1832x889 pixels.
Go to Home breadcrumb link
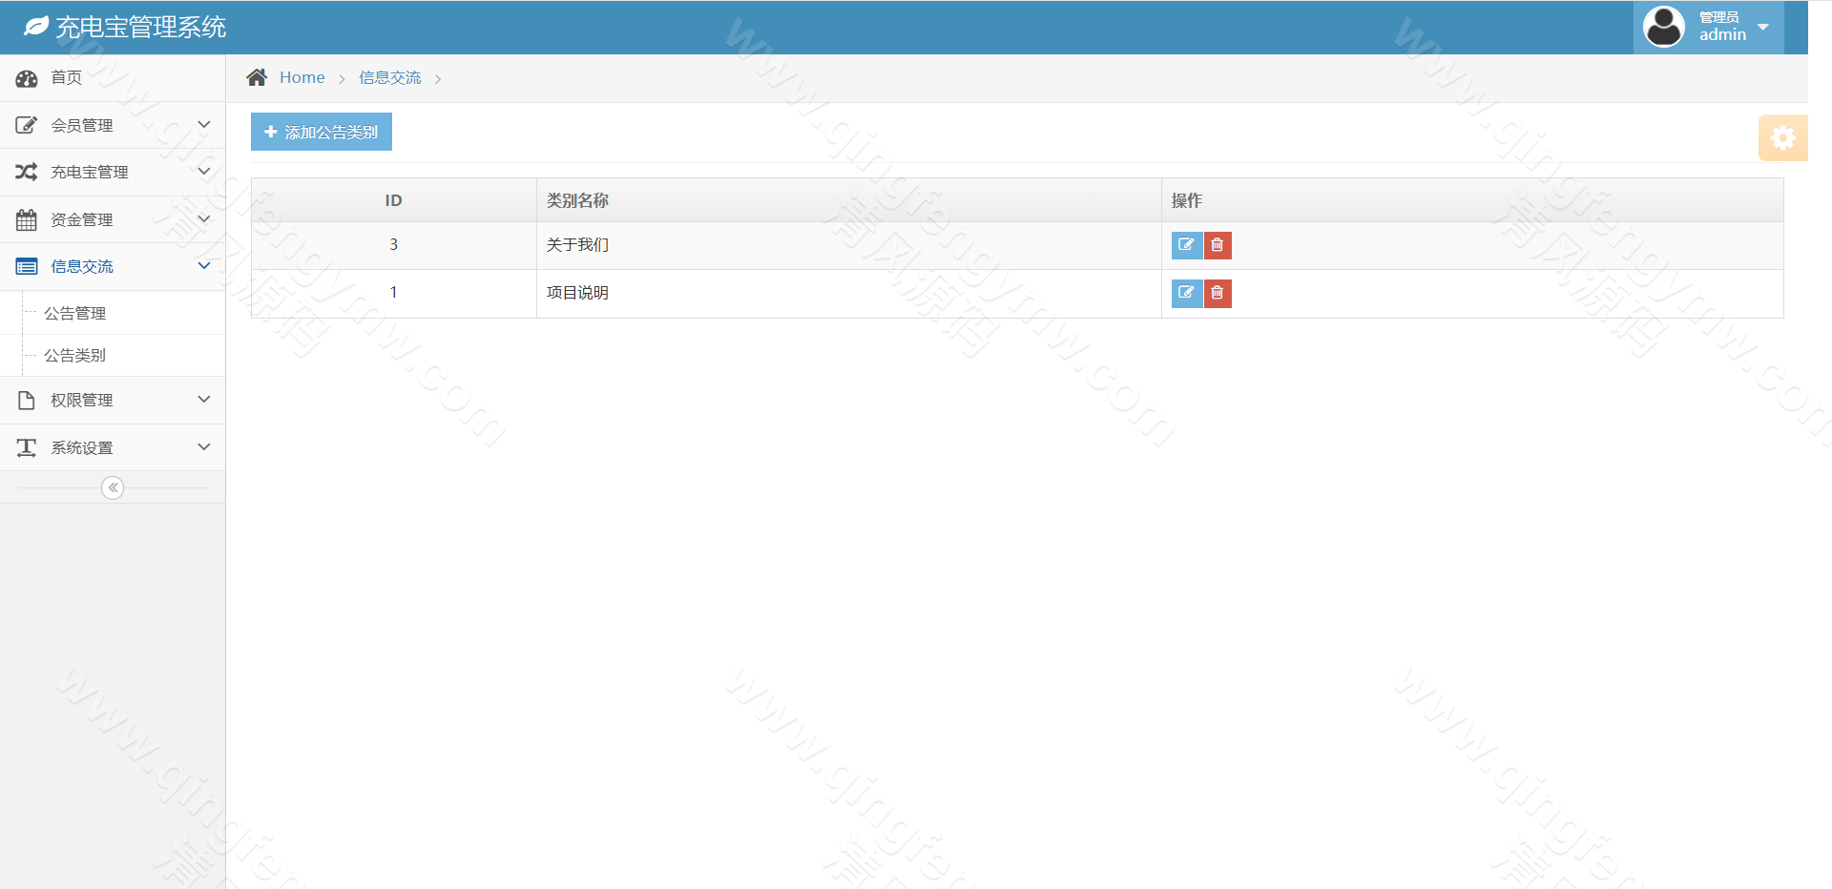tap(302, 78)
